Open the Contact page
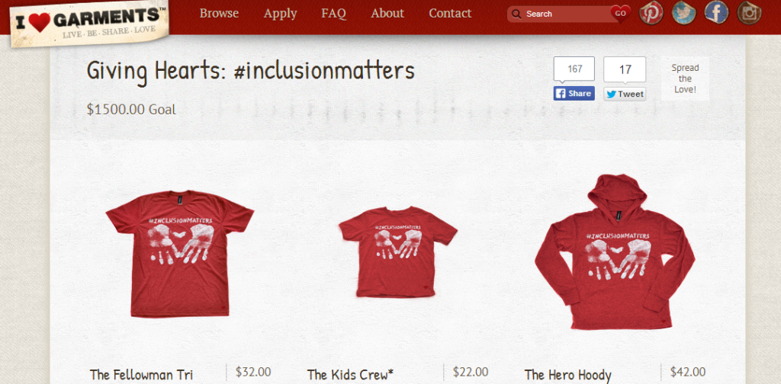The image size is (781, 384). coord(450,14)
